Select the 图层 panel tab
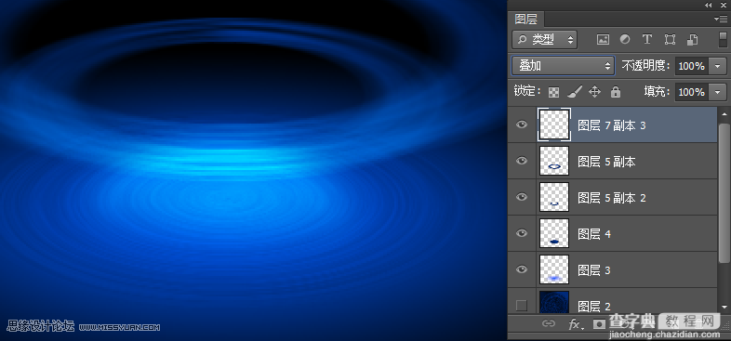This screenshot has width=731, height=341. click(525, 20)
